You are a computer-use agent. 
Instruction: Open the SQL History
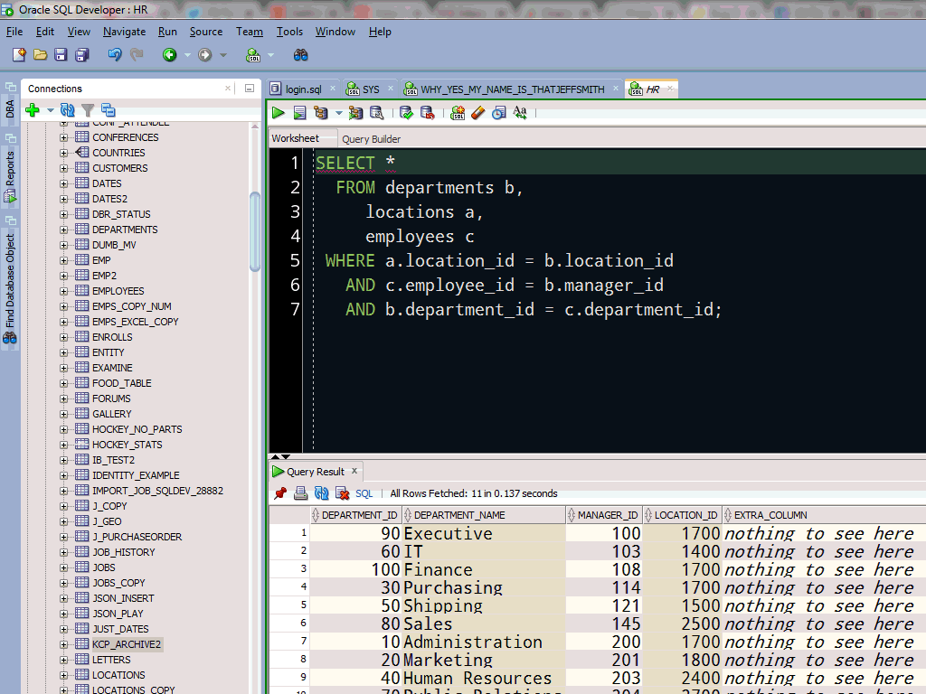pyautogui.click(x=499, y=113)
